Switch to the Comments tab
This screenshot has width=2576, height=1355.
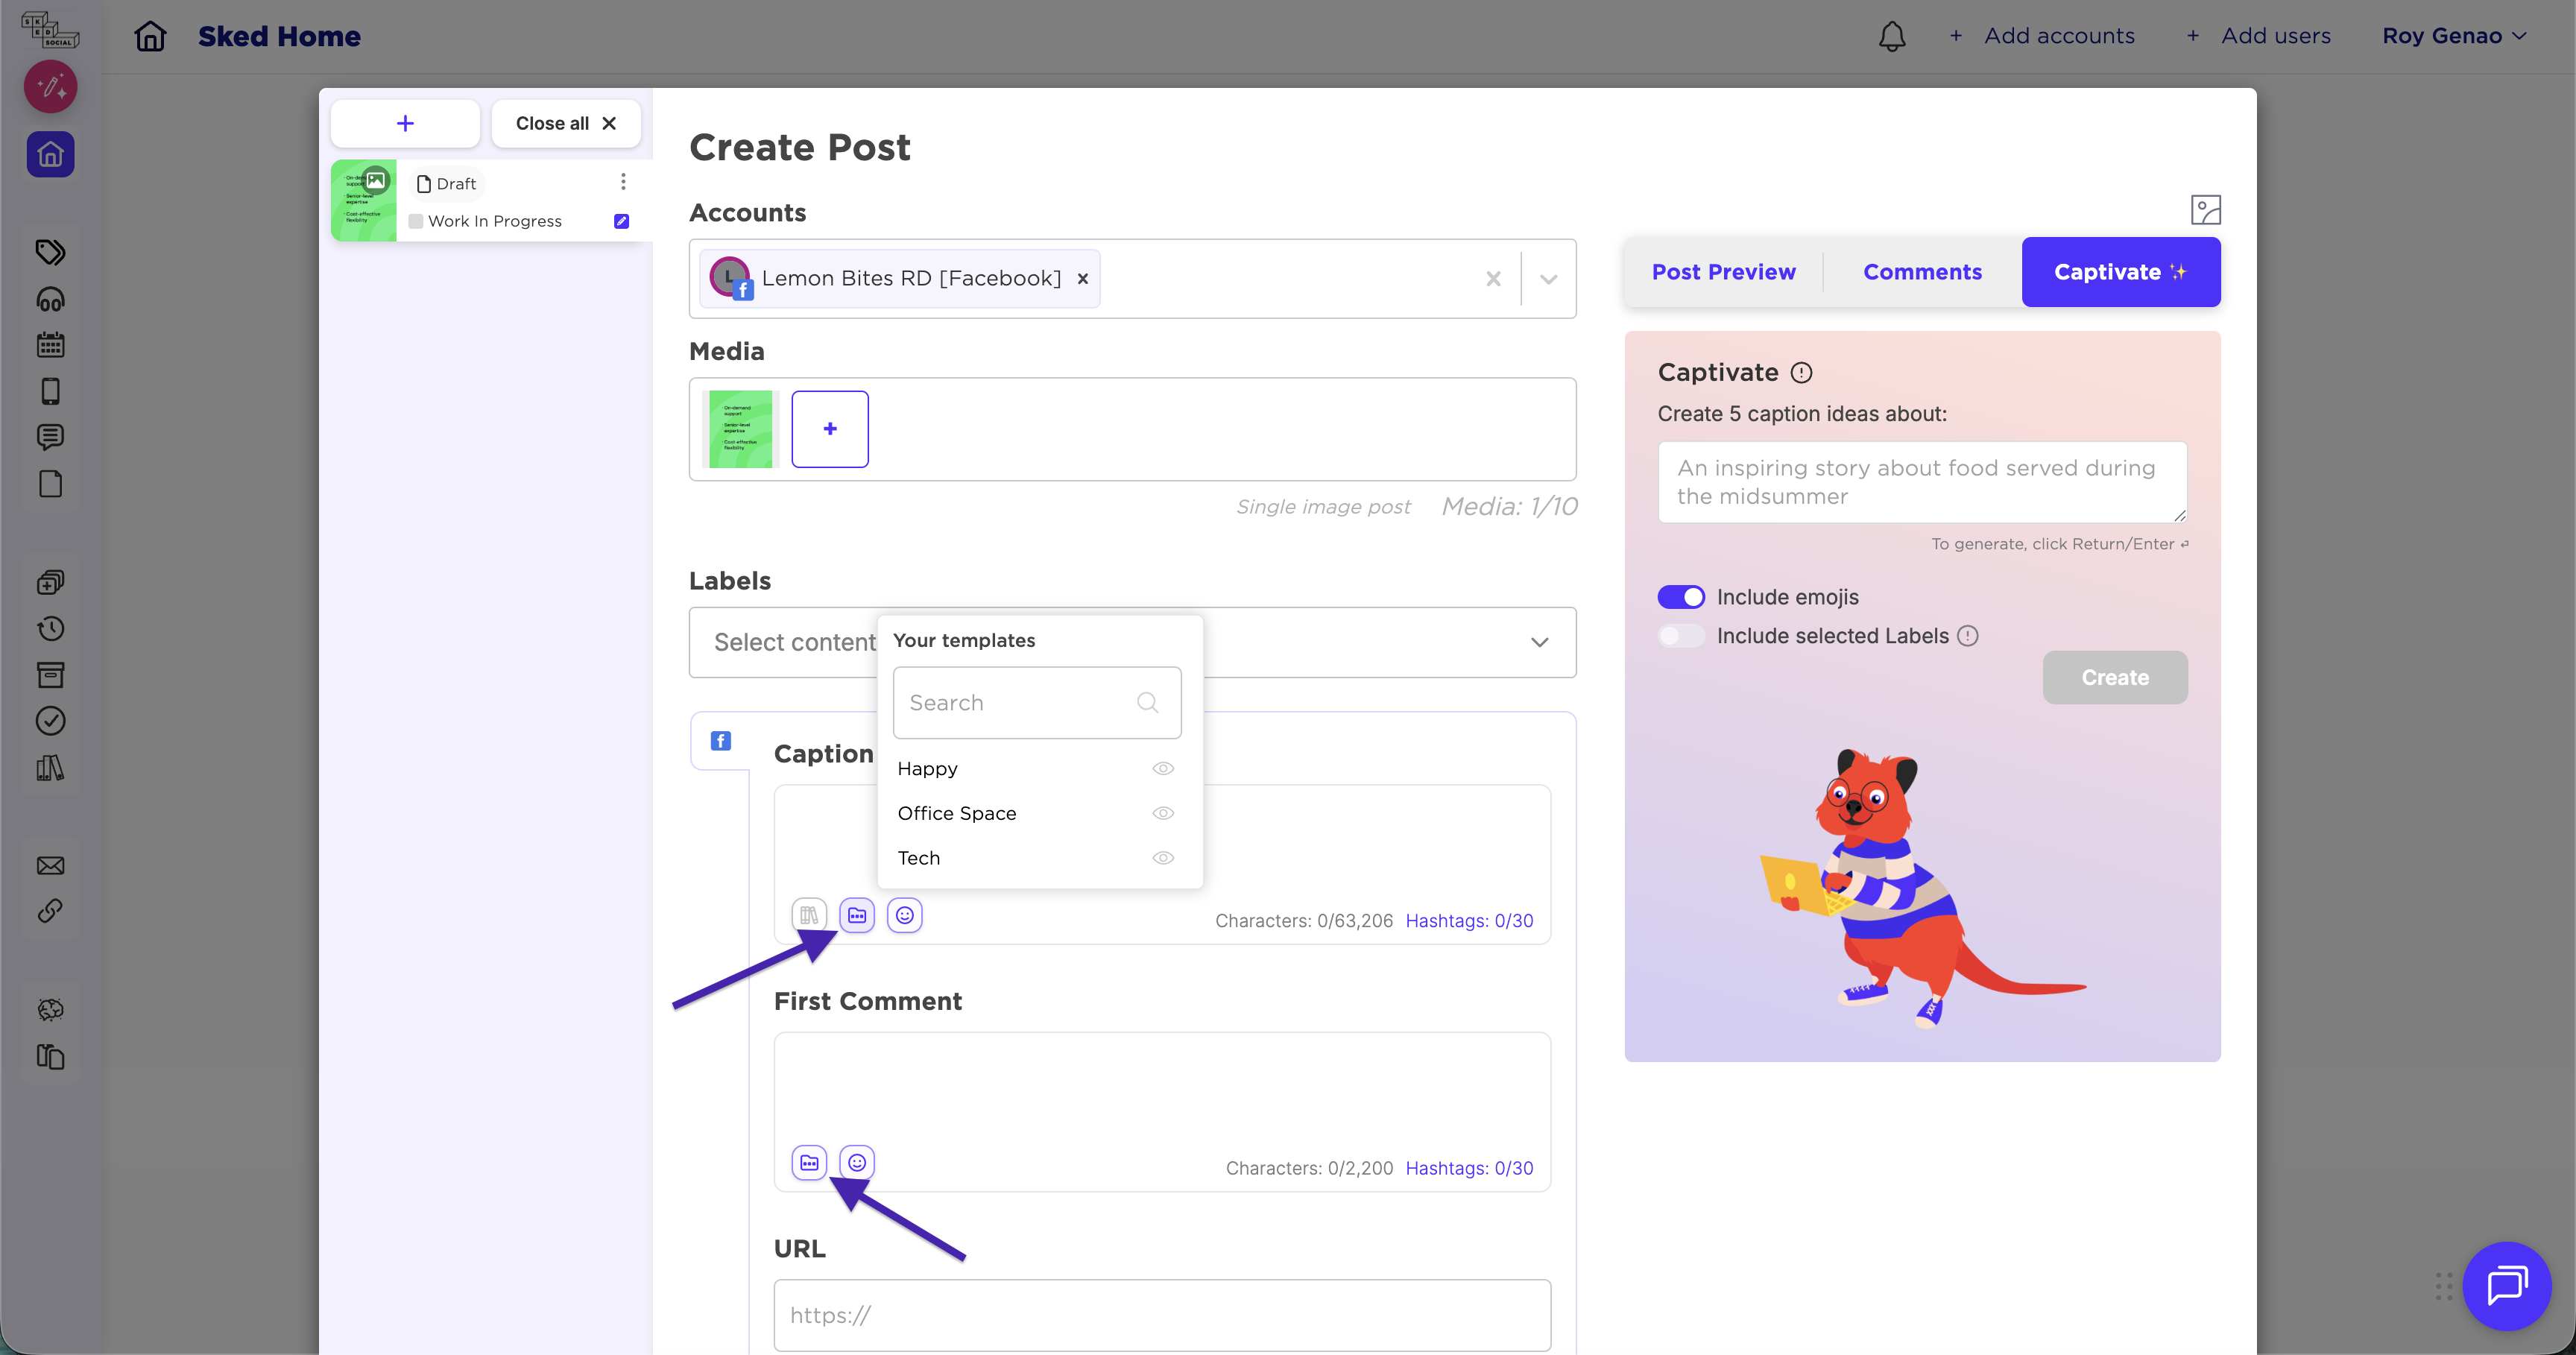1922,272
